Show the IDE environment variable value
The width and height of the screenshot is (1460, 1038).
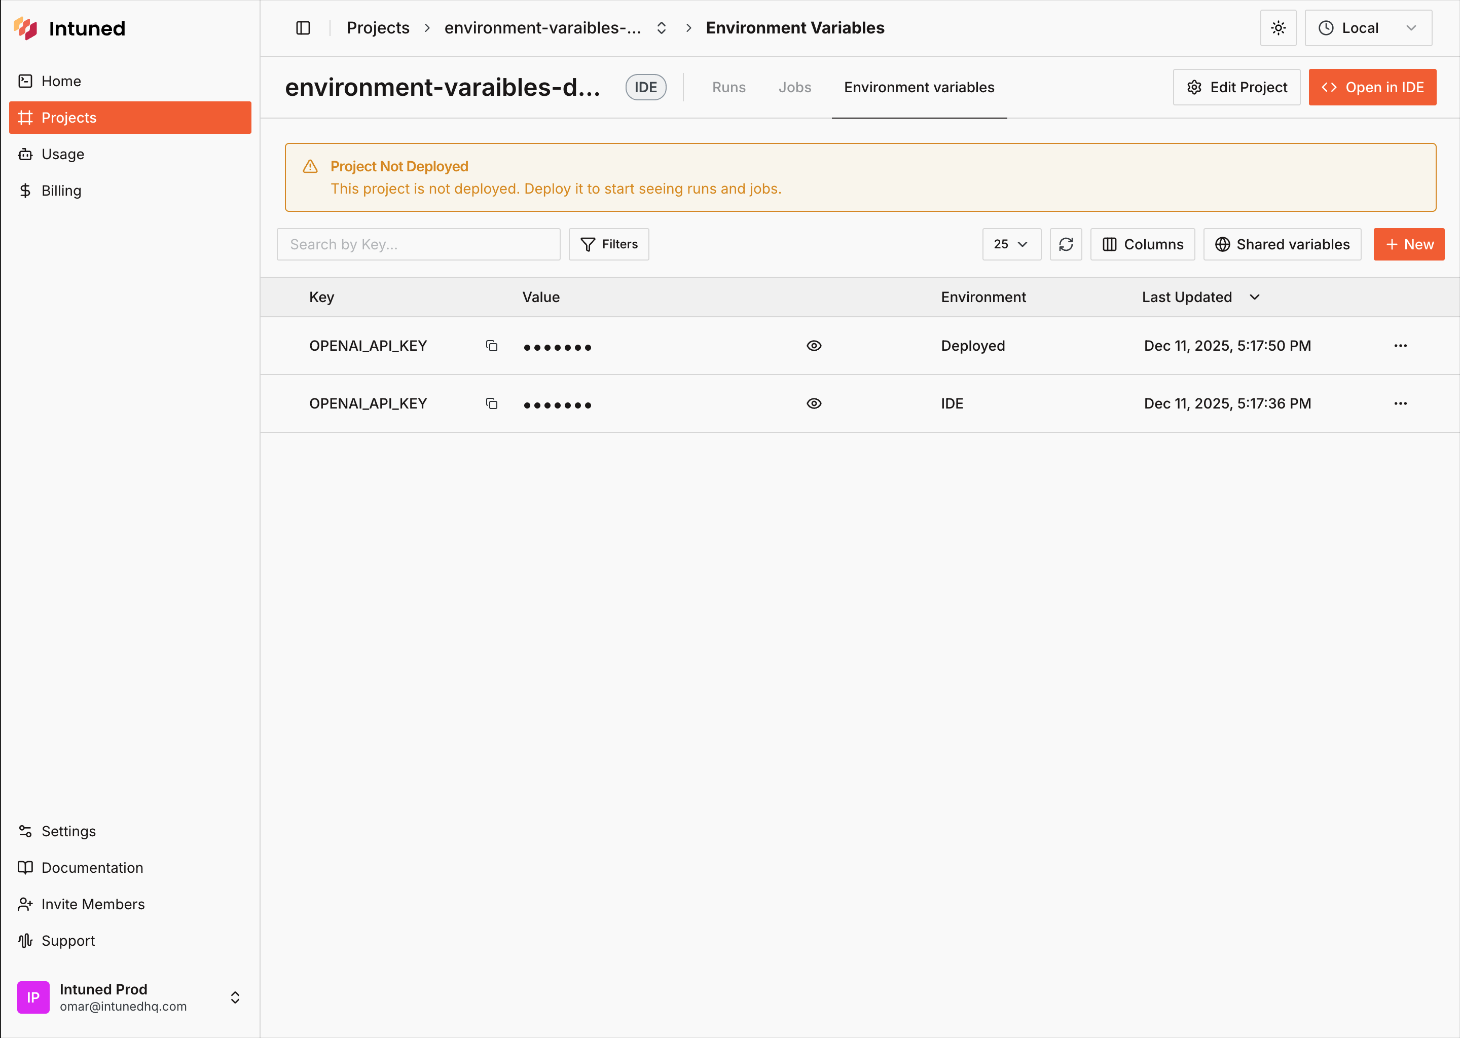[x=813, y=403]
